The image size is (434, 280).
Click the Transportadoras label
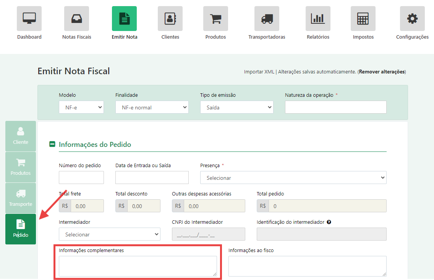pyautogui.click(x=267, y=37)
